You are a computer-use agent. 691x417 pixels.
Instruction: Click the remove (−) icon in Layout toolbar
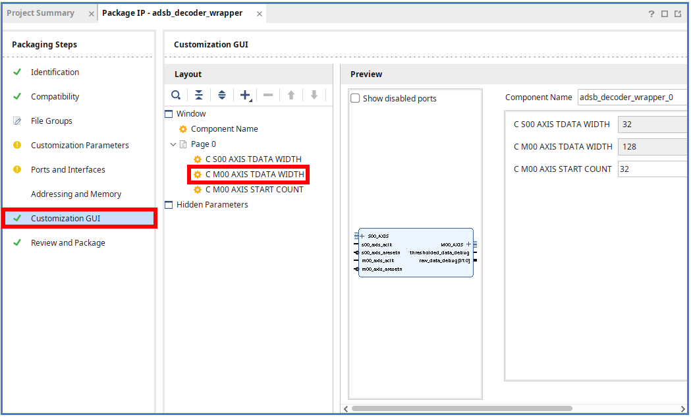coord(267,95)
